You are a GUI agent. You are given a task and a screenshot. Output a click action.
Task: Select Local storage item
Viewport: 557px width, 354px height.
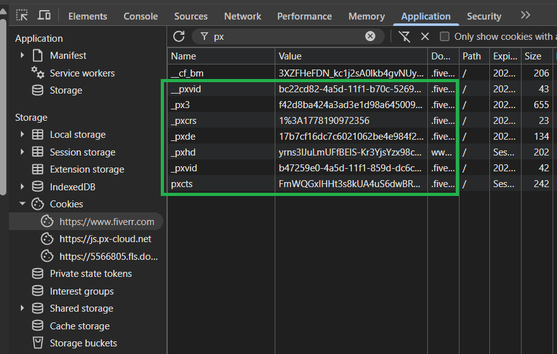point(77,135)
